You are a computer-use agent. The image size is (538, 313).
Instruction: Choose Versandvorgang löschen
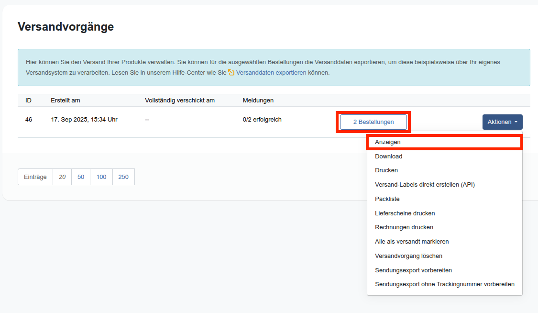click(445, 256)
